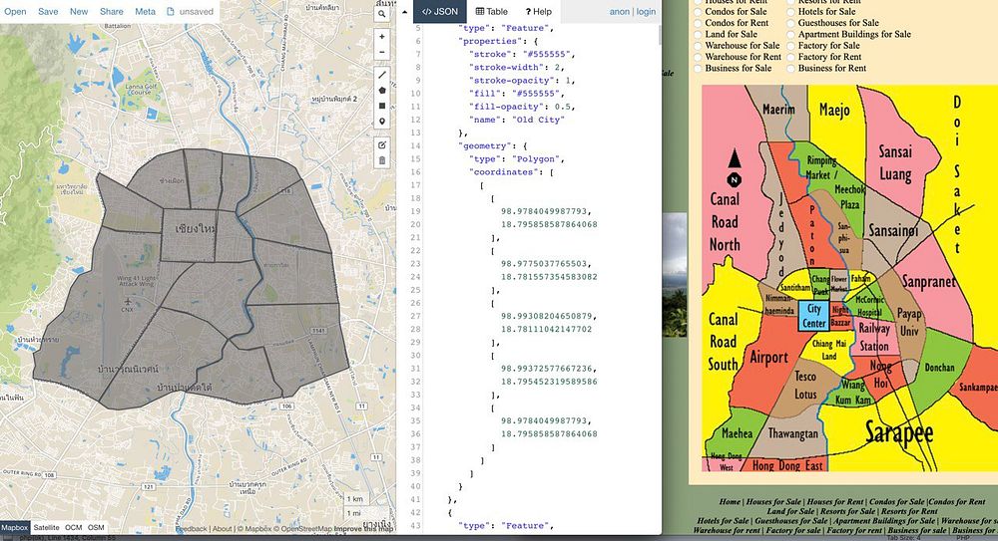This screenshot has width=998, height=541.
Task: Select Condos for Sale radio button
Action: [x=698, y=11]
